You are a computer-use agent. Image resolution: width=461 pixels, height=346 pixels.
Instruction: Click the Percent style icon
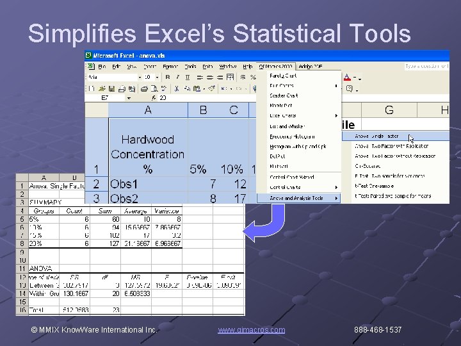(x=253, y=78)
